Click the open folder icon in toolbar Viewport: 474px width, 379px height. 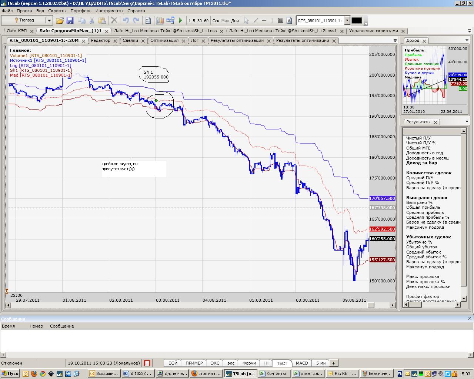click(60, 21)
